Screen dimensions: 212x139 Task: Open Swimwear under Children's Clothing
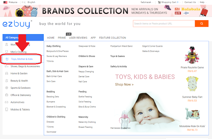51,132
